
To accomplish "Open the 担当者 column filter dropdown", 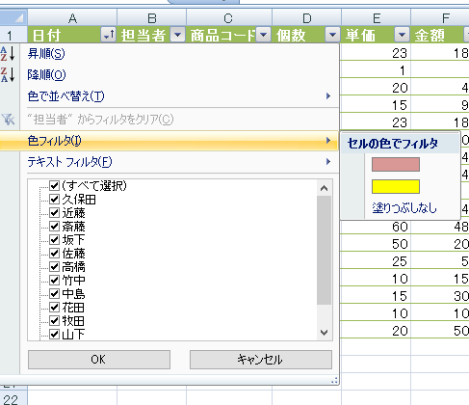I will [177, 35].
